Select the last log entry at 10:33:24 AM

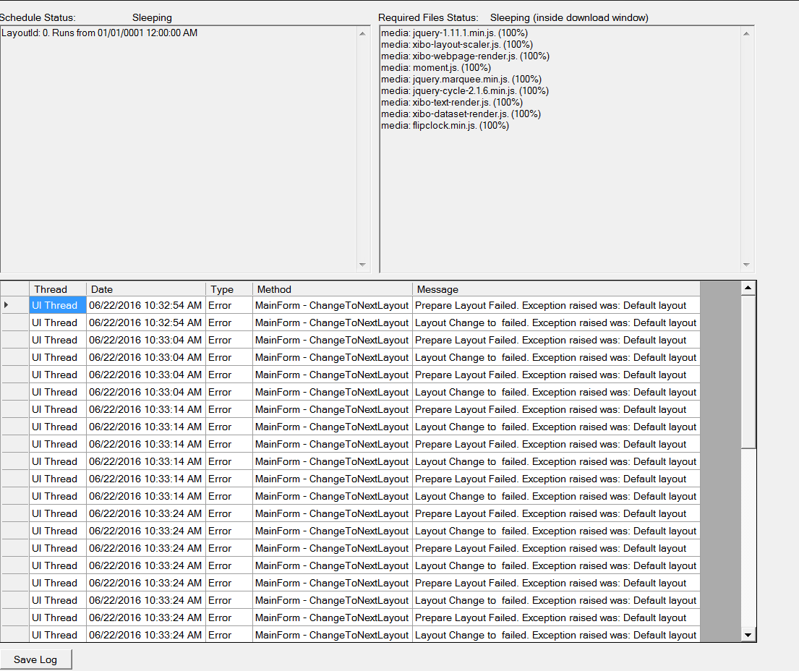coord(506,635)
